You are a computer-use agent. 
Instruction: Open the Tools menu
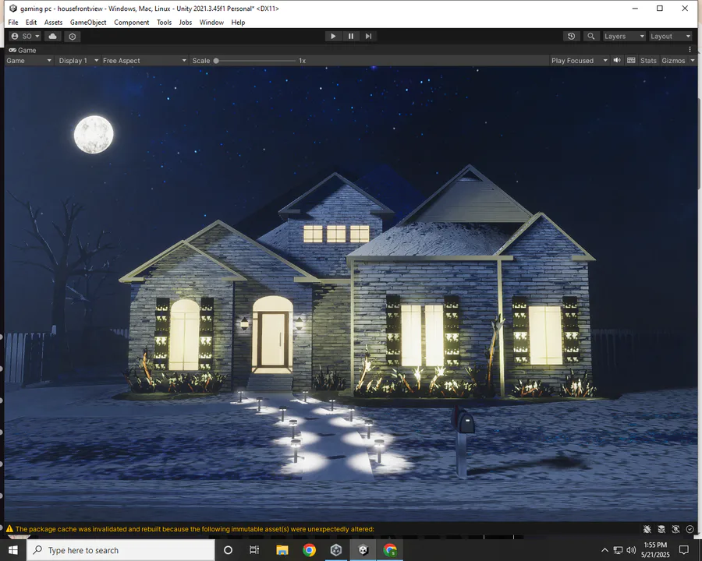click(165, 23)
